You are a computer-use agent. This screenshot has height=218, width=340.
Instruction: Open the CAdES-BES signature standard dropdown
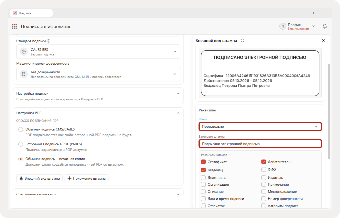[x=98, y=52]
